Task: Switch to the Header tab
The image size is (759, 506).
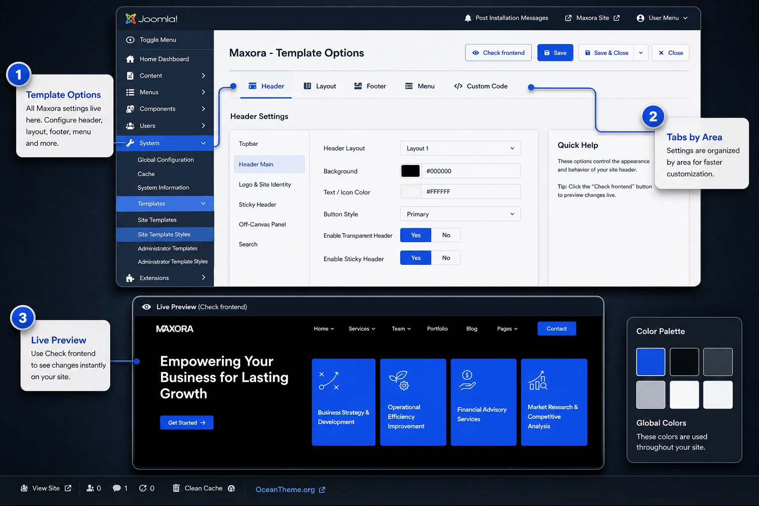Action: coord(266,86)
